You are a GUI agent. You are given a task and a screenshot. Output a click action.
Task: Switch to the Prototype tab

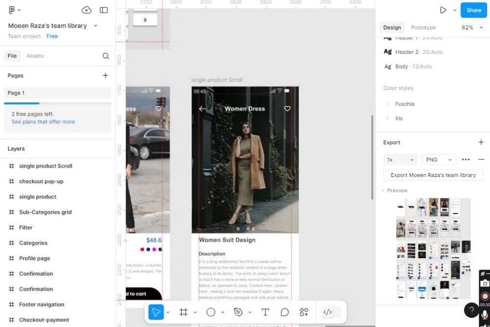tap(423, 27)
